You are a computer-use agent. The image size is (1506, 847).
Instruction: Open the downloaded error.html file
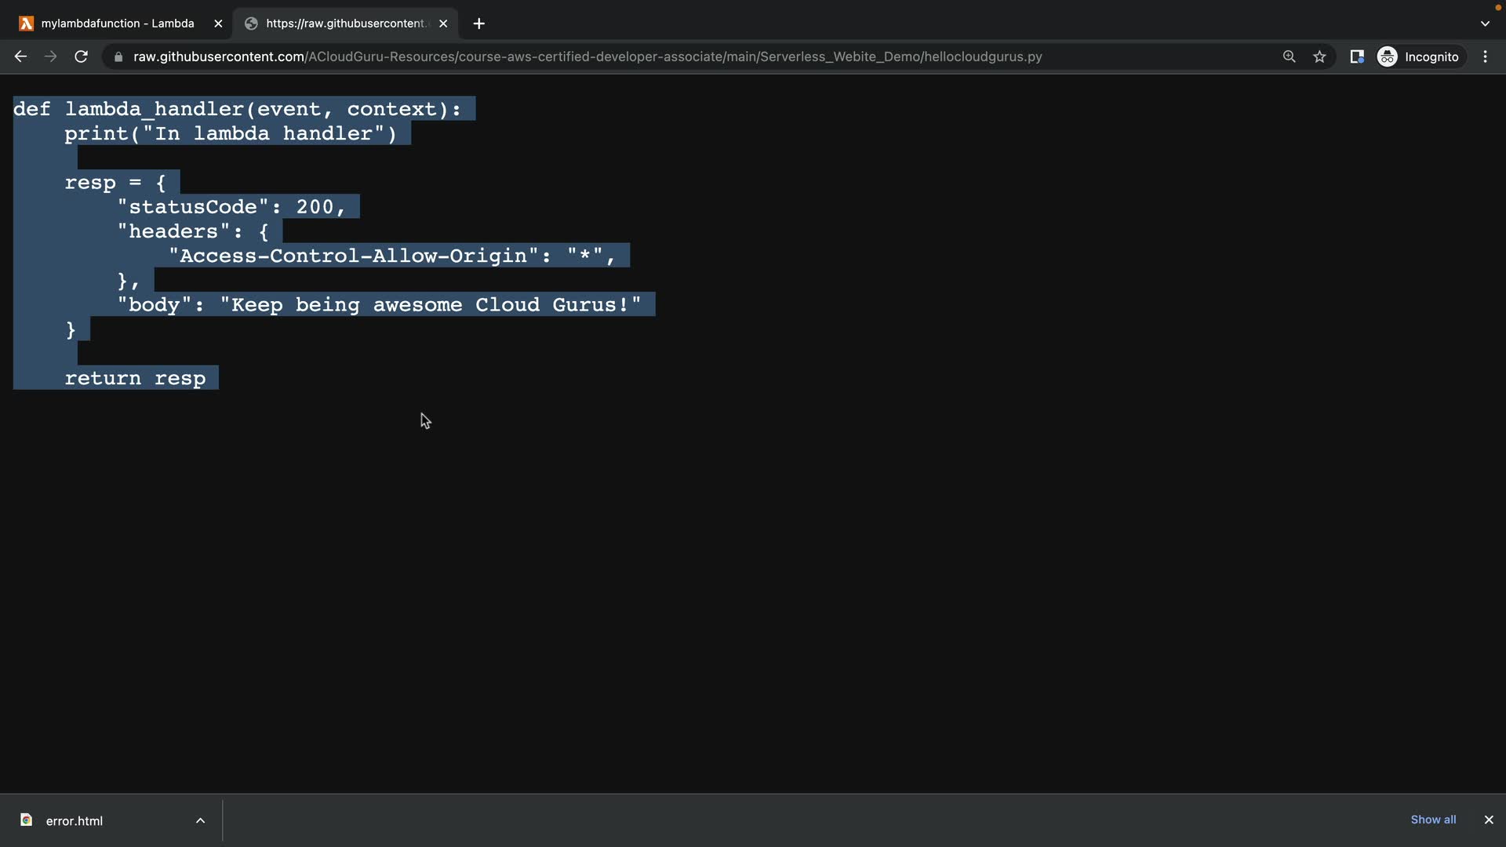74,820
